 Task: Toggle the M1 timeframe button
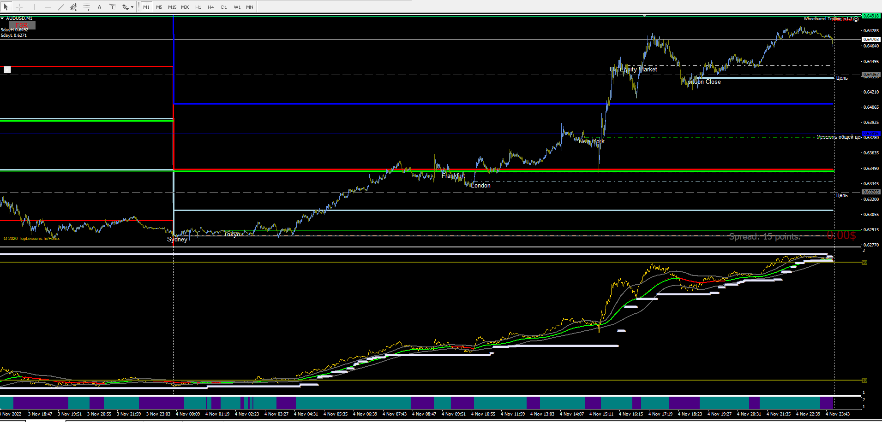pyautogui.click(x=146, y=7)
